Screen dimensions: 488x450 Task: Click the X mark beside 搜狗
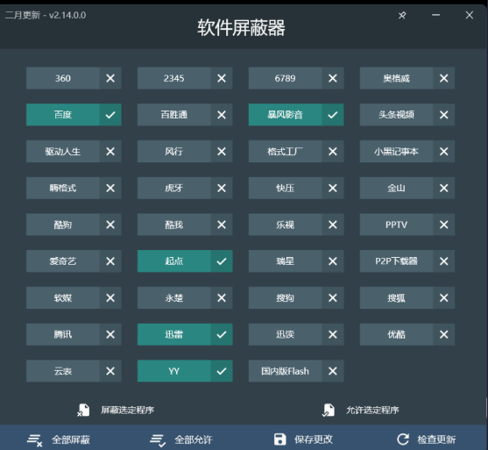pos(333,298)
